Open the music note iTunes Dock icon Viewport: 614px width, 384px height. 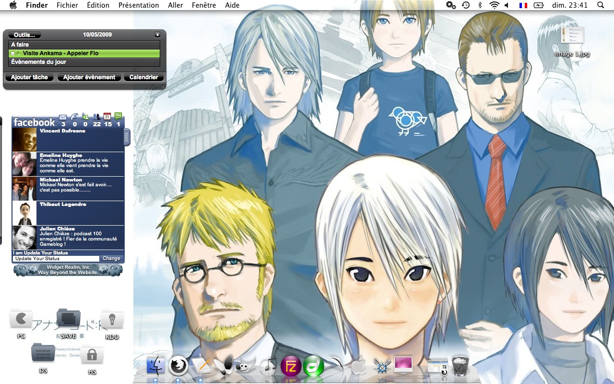(269, 366)
